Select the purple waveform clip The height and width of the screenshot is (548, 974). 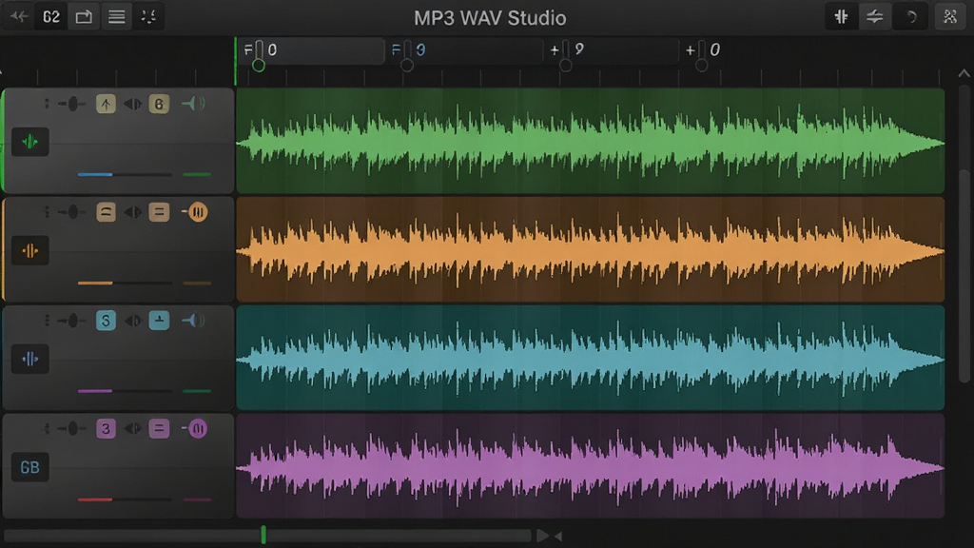591,466
